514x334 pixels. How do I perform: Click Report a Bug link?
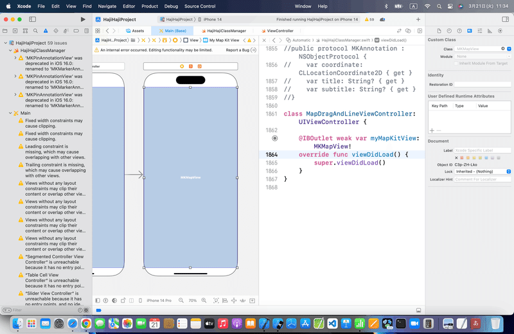tap(241, 50)
